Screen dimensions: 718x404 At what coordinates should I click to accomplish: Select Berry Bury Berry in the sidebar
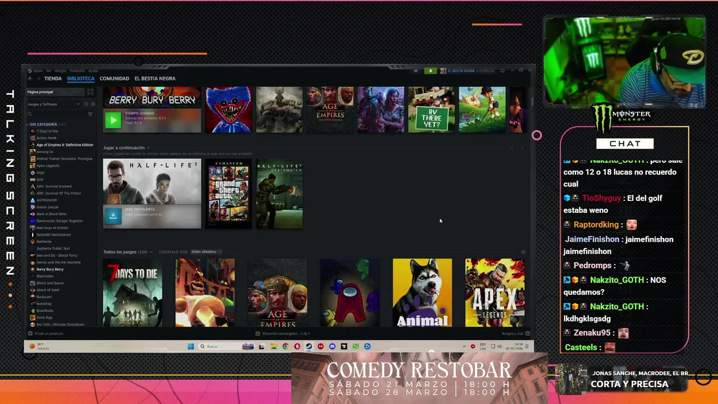(50, 269)
